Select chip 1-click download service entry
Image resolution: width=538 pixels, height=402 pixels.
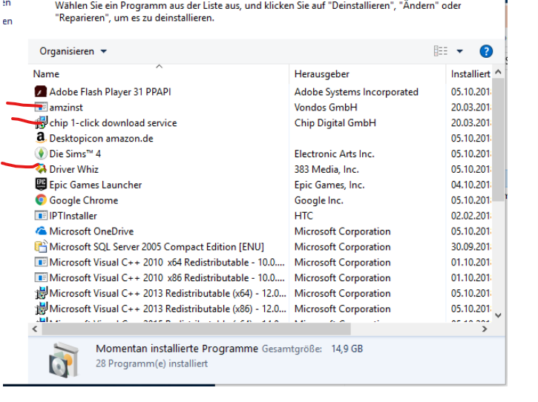click(114, 123)
